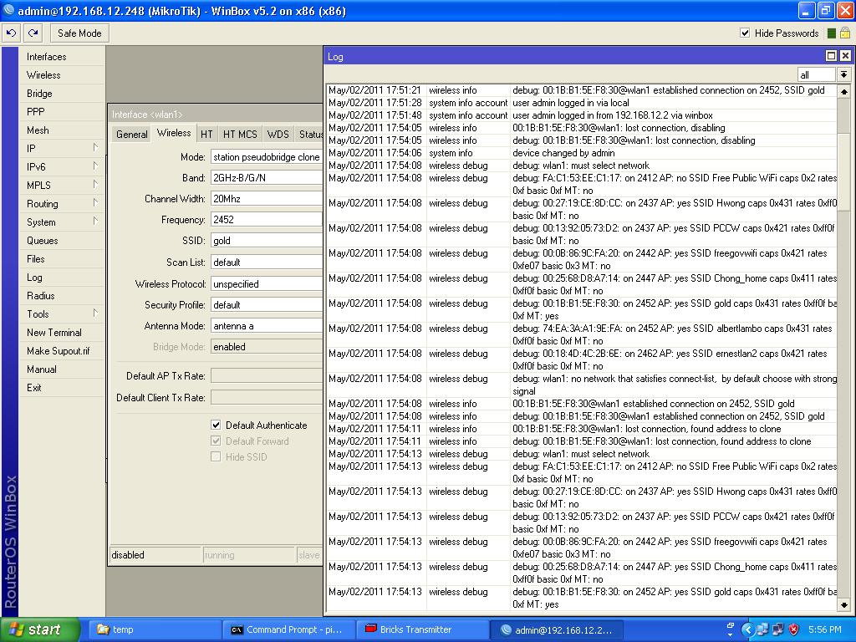Open the Bridge menu item
Image resolution: width=856 pixels, height=642 pixels.
coord(61,94)
